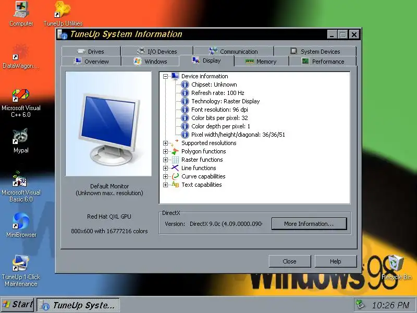Switch to the Communication tab
This screenshot has height=313, width=417.
click(234, 51)
